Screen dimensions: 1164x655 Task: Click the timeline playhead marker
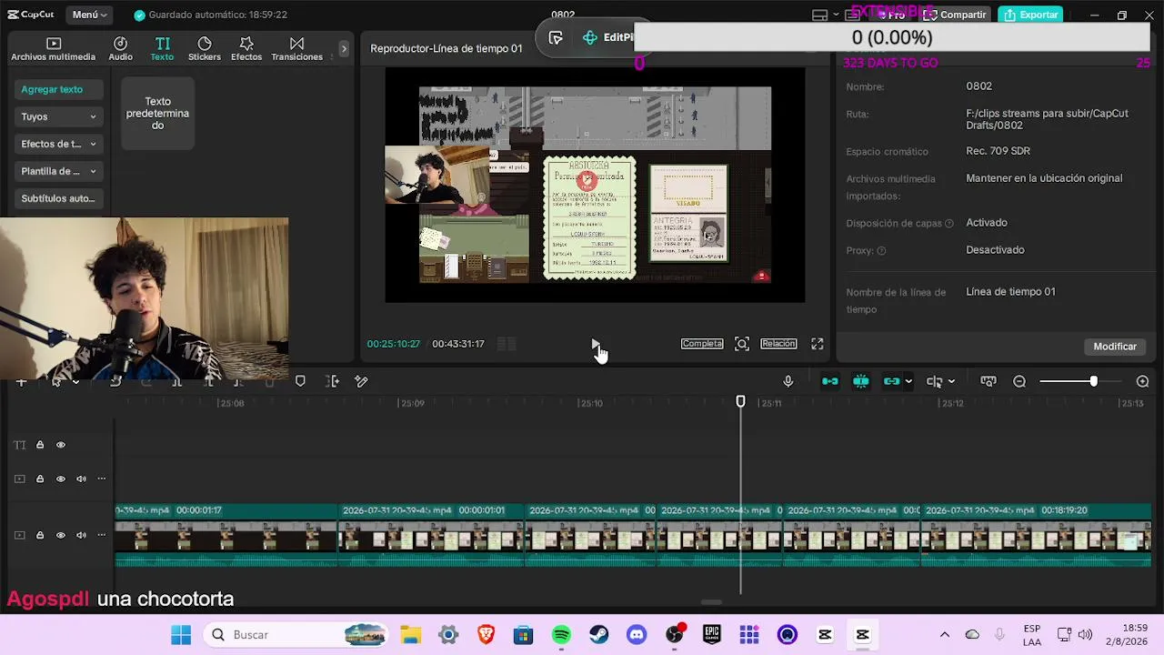[x=740, y=401]
